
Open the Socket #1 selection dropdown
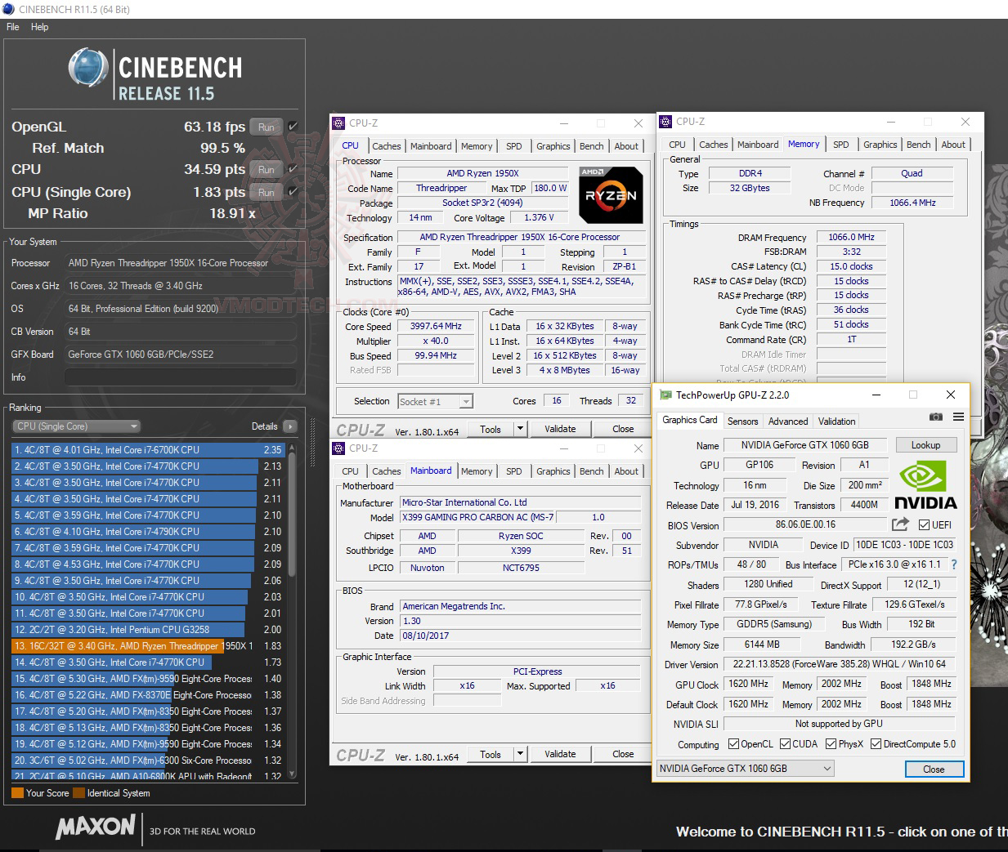coord(464,401)
